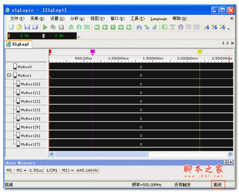Click the second green waveform pulse icon
Screen dimensions: 239x192
pyautogui.click(x=79, y=27)
